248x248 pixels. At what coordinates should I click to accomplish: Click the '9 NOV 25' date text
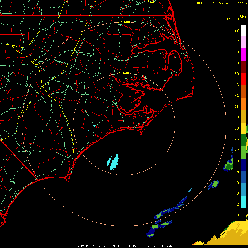pyautogui.click(x=149, y=246)
